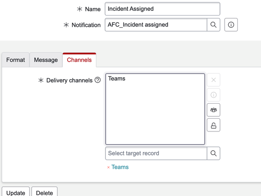View info for AFC_Incident assigned notification
Viewport: 261px width, 196px height.
tap(231, 25)
